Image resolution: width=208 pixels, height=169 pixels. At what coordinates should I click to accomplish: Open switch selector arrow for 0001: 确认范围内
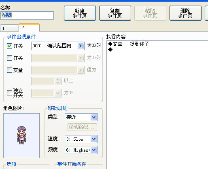[x=81, y=46]
